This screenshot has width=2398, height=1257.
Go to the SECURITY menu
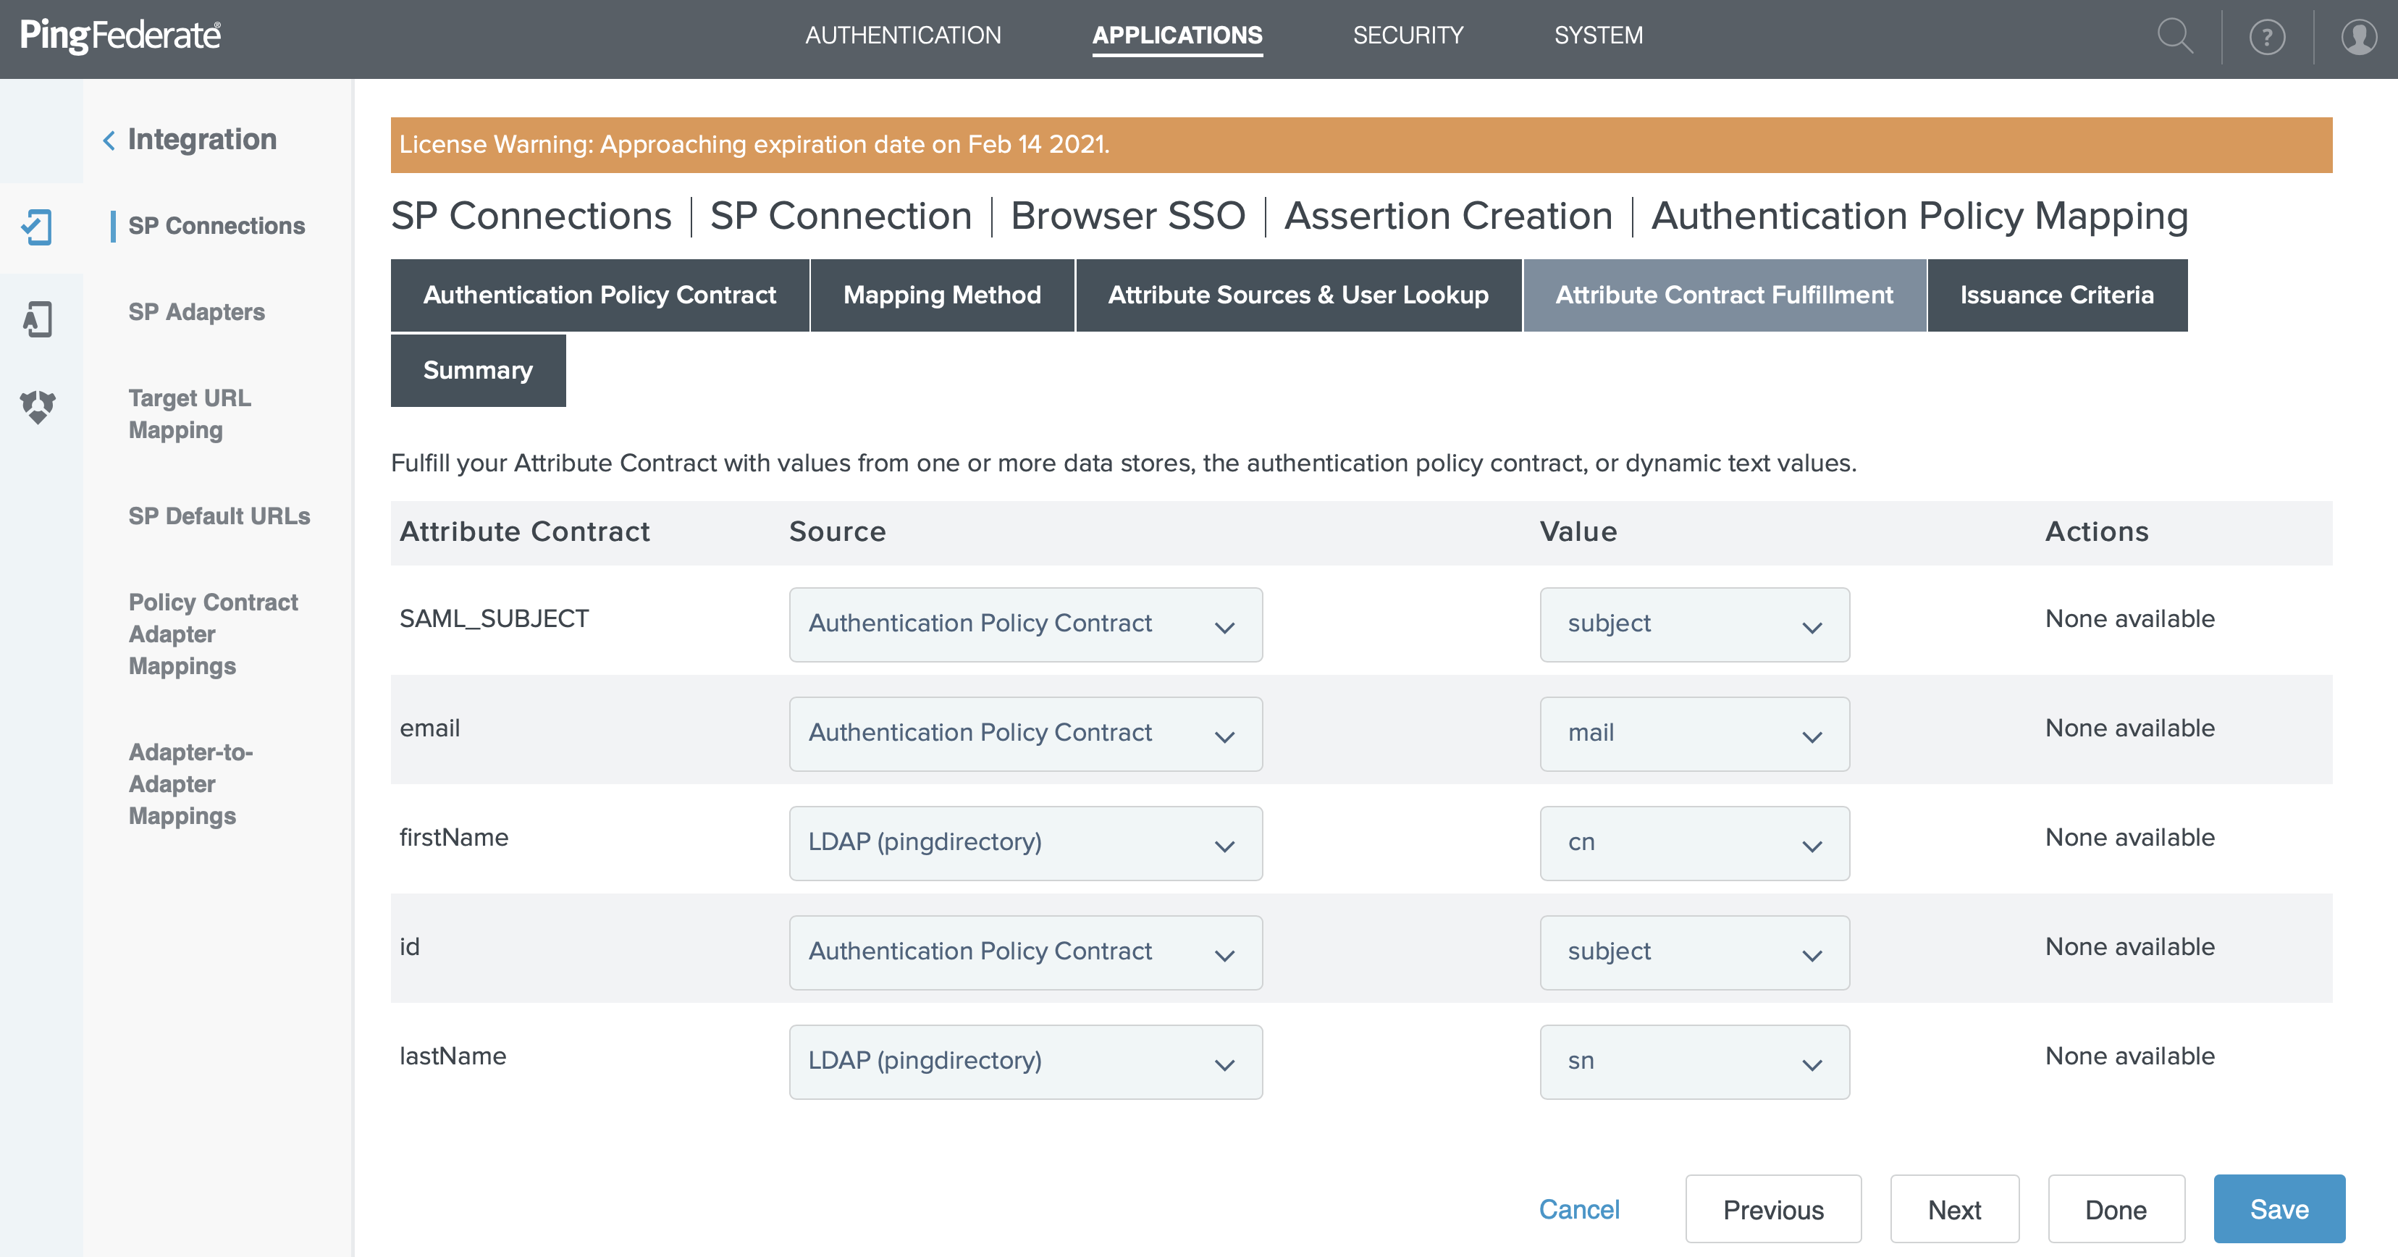click(1408, 35)
